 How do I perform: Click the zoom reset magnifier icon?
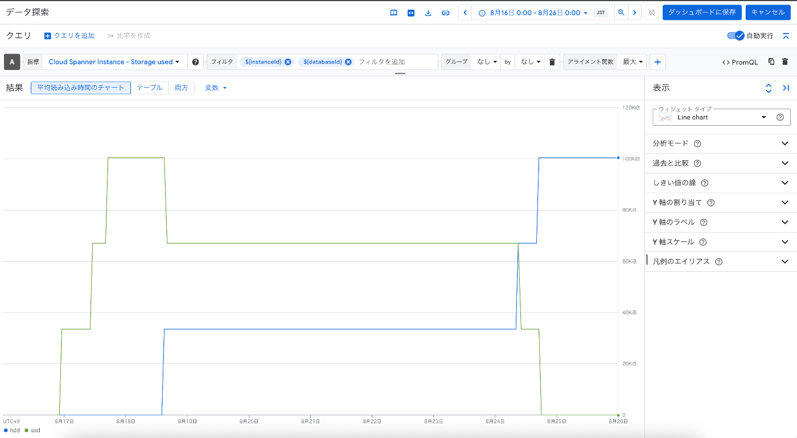[621, 13]
